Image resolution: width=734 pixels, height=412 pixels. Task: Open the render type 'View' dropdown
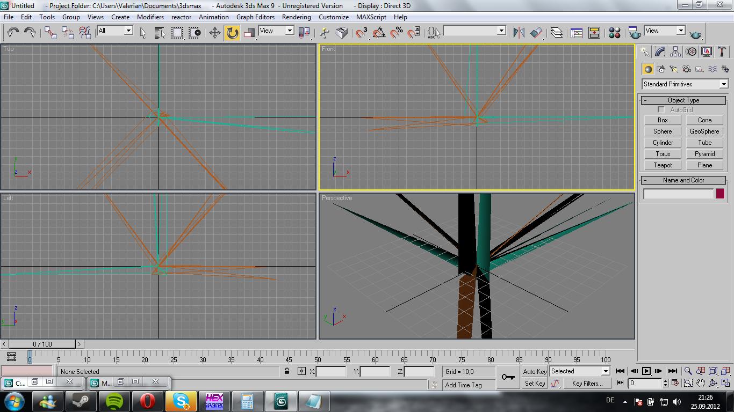(x=681, y=31)
